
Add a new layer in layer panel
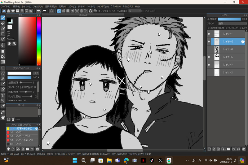coord(210,149)
